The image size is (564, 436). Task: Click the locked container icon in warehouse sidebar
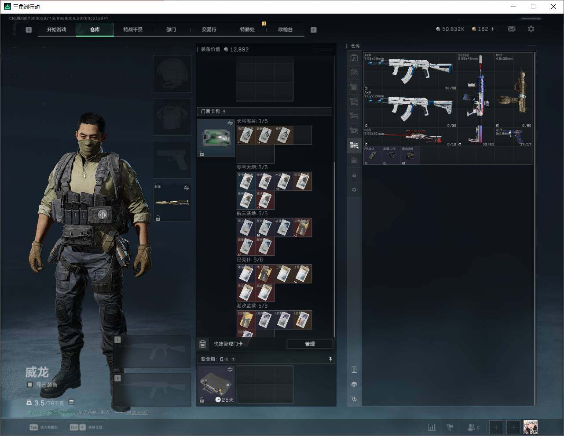354,175
